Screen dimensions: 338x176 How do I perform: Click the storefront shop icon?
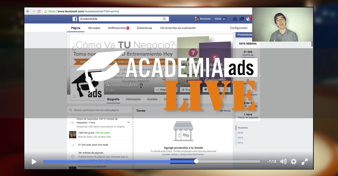(x=183, y=132)
